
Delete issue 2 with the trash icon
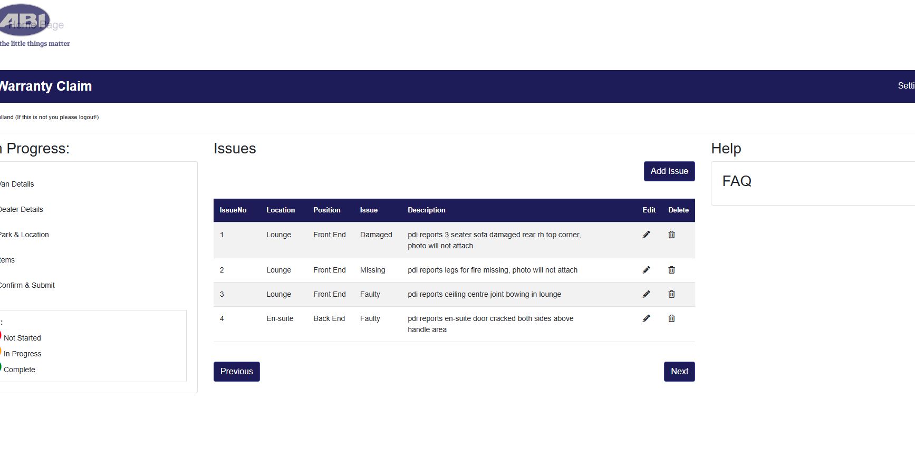(x=671, y=270)
